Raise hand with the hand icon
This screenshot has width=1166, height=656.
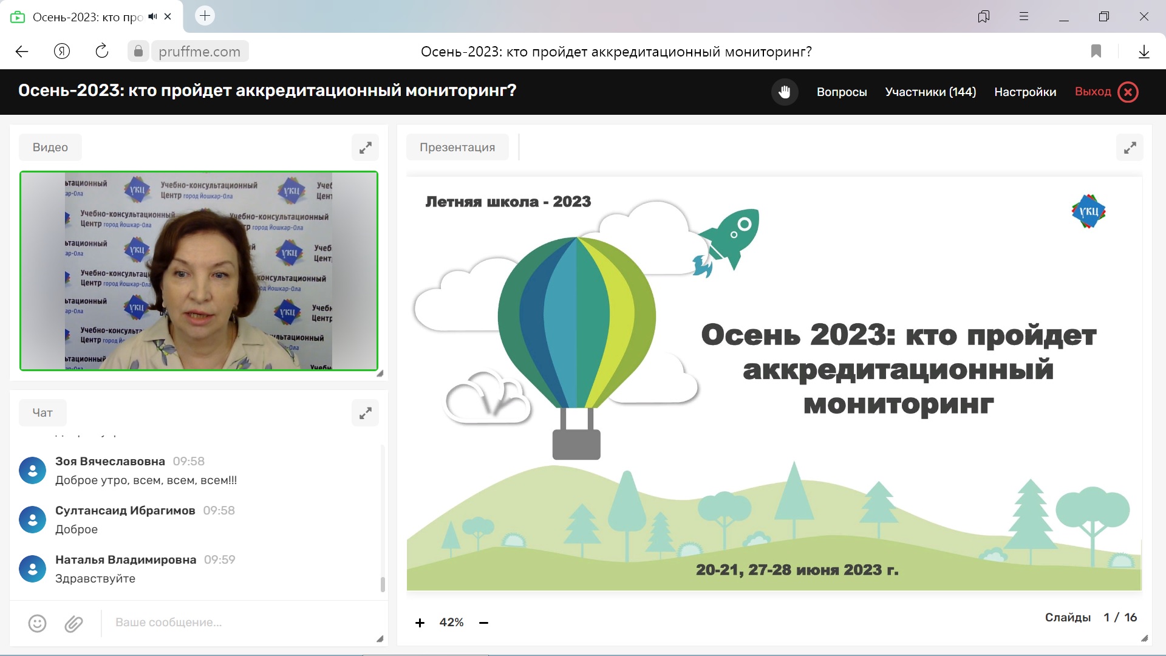[785, 92]
